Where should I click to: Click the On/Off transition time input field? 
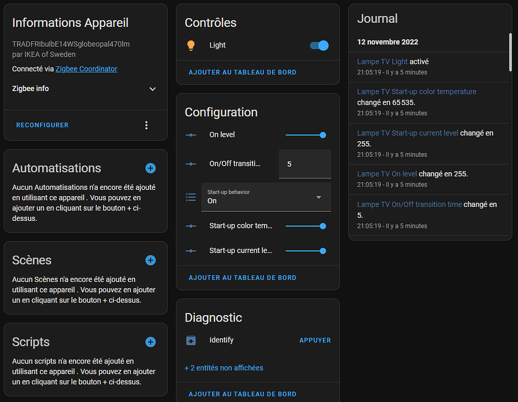[305, 164]
